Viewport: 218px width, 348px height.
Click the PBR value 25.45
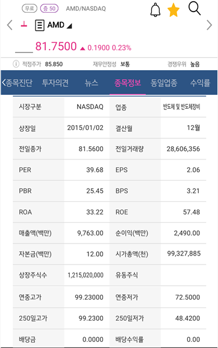(x=95, y=191)
